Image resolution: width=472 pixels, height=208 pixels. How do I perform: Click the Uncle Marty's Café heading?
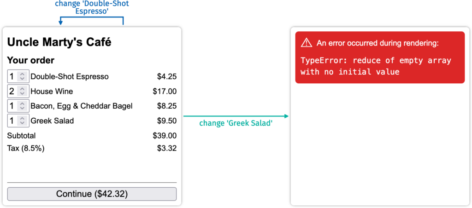59,42
